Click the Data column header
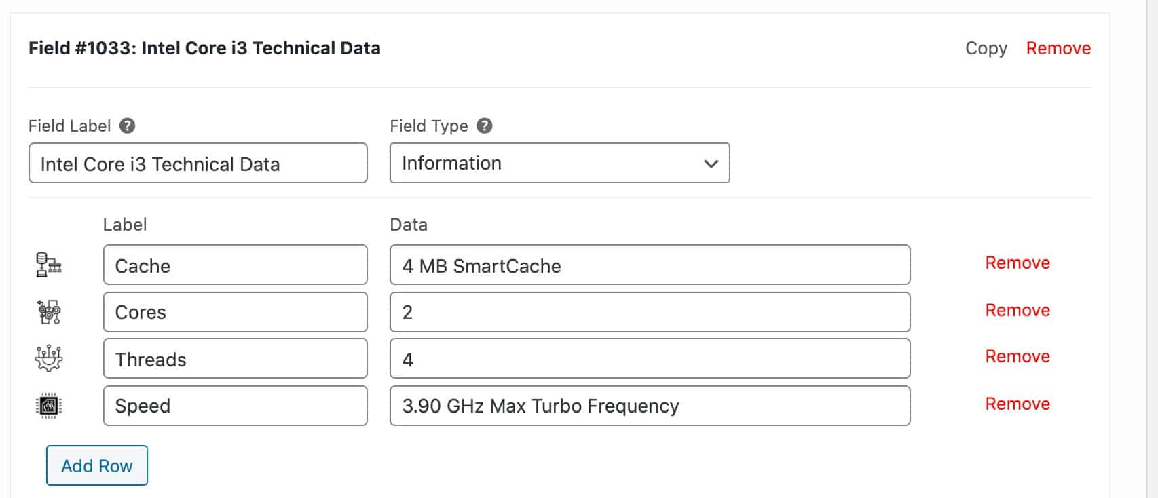The height and width of the screenshot is (498, 1158). [409, 225]
